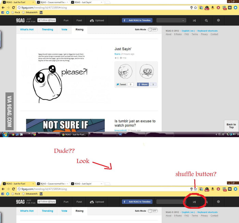Screen dimensions: 239x223
Task: Open the 9 Rules link in the upper footer
Action: pos(178,34)
